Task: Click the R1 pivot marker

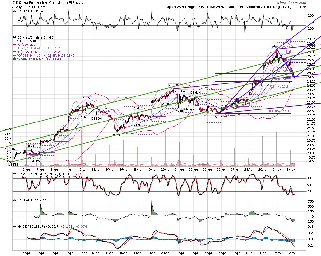Action: pyautogui.click(x=289, y=52)
